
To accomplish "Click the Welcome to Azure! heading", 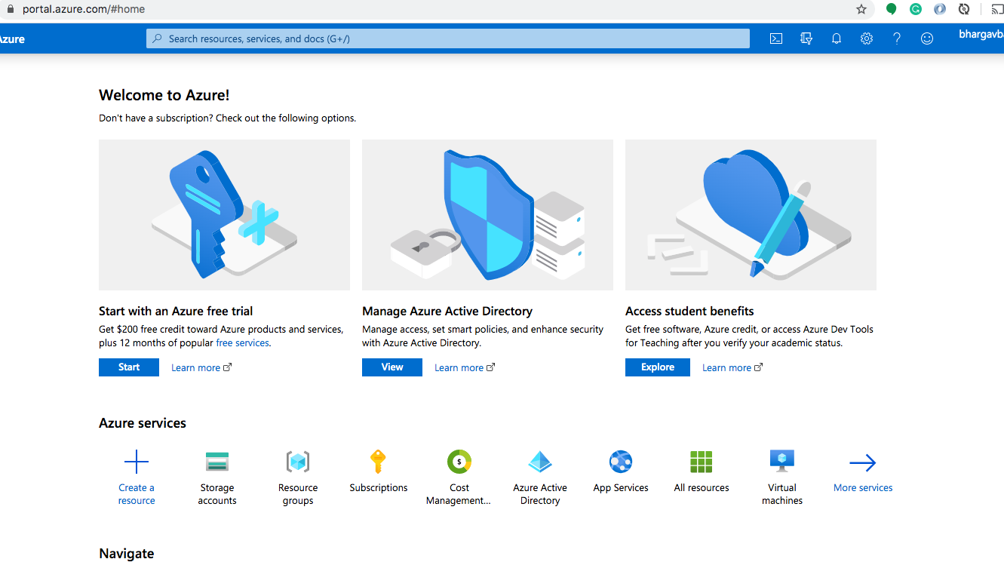I will (x=164, y=95).
